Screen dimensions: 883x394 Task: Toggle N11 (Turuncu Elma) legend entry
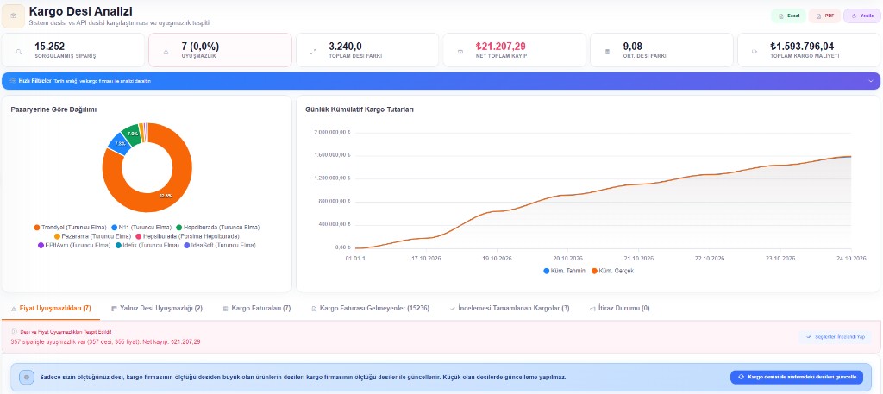pyautogui.click(x=141, y=228)
